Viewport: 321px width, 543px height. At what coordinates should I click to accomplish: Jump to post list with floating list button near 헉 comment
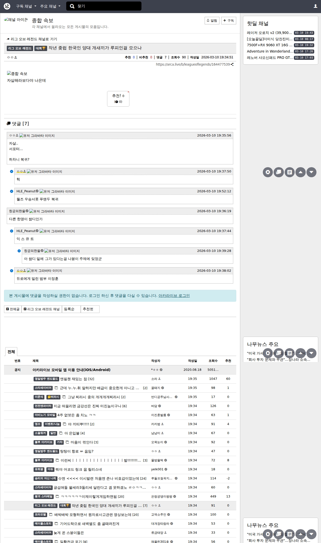290,172
